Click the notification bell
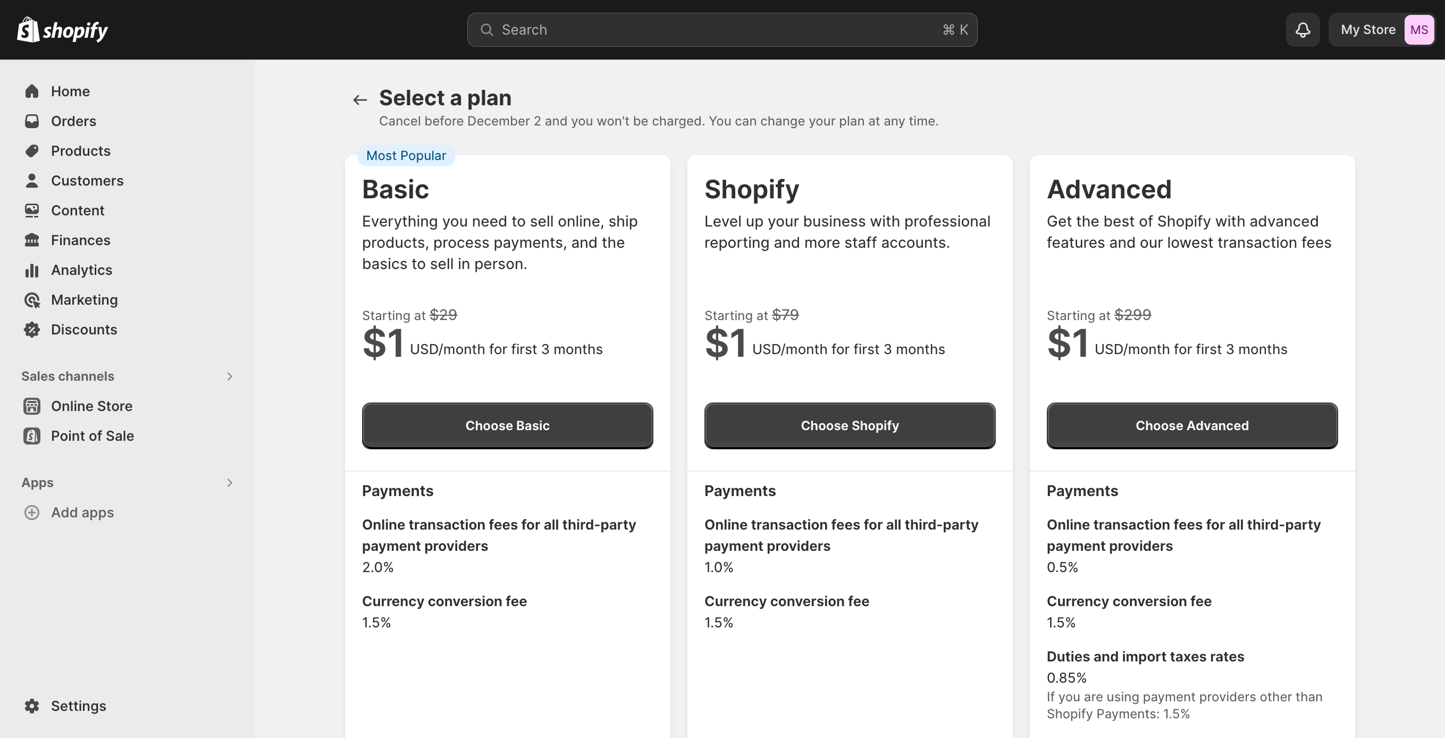Image resolution: width=1445 pixels, height=738 pixels. click(1303, 29)
